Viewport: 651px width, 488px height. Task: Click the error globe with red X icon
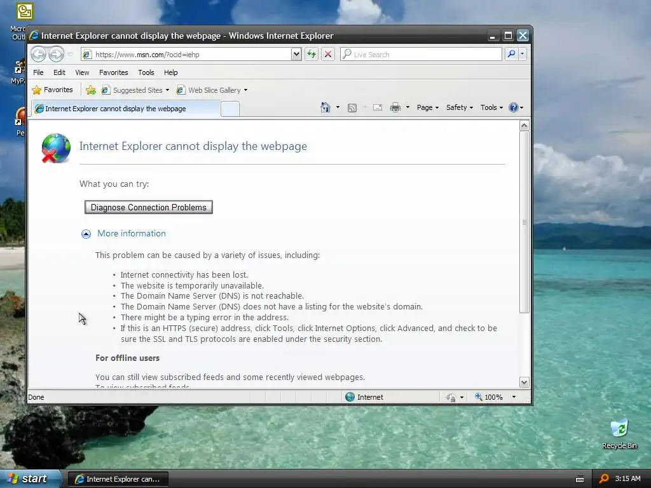56,148
